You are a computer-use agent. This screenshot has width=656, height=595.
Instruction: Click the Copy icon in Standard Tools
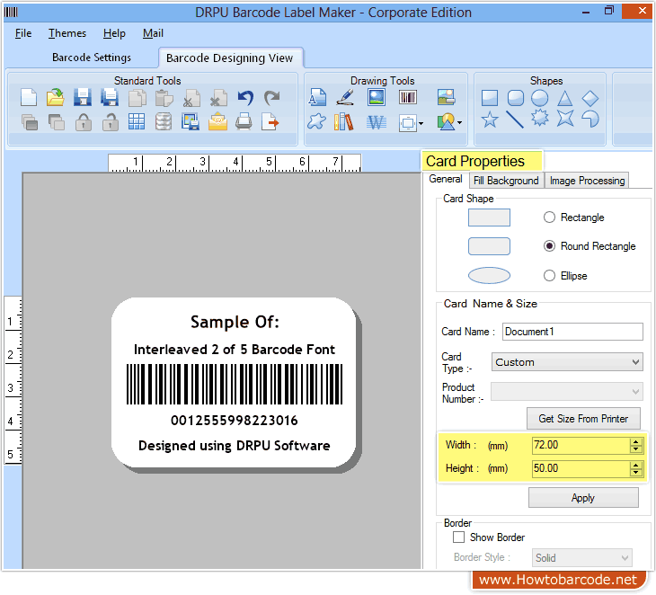pyautogui.click(x=137, y=98)
